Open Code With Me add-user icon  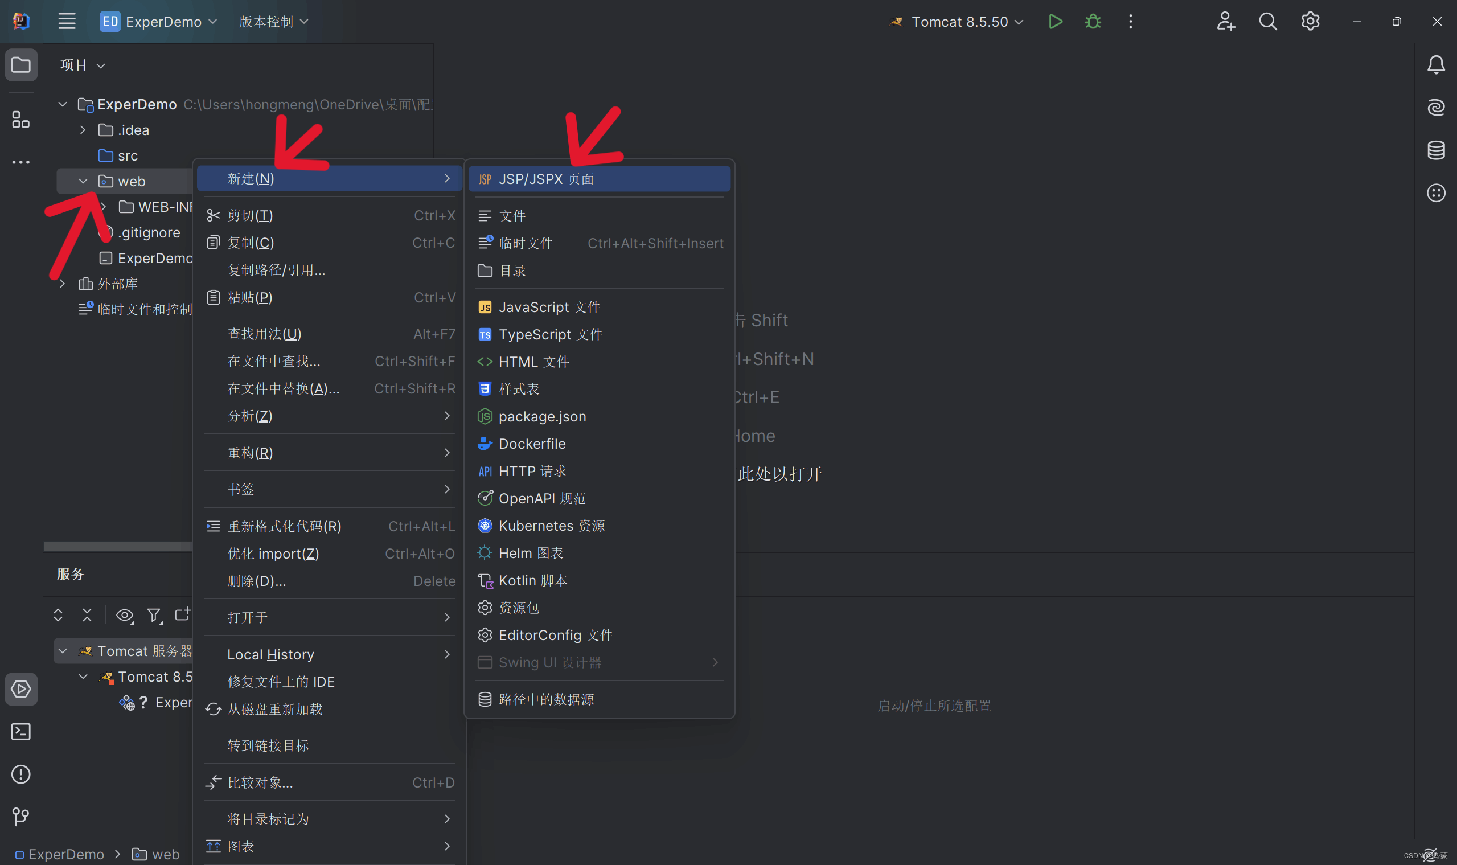[1226, 22]
